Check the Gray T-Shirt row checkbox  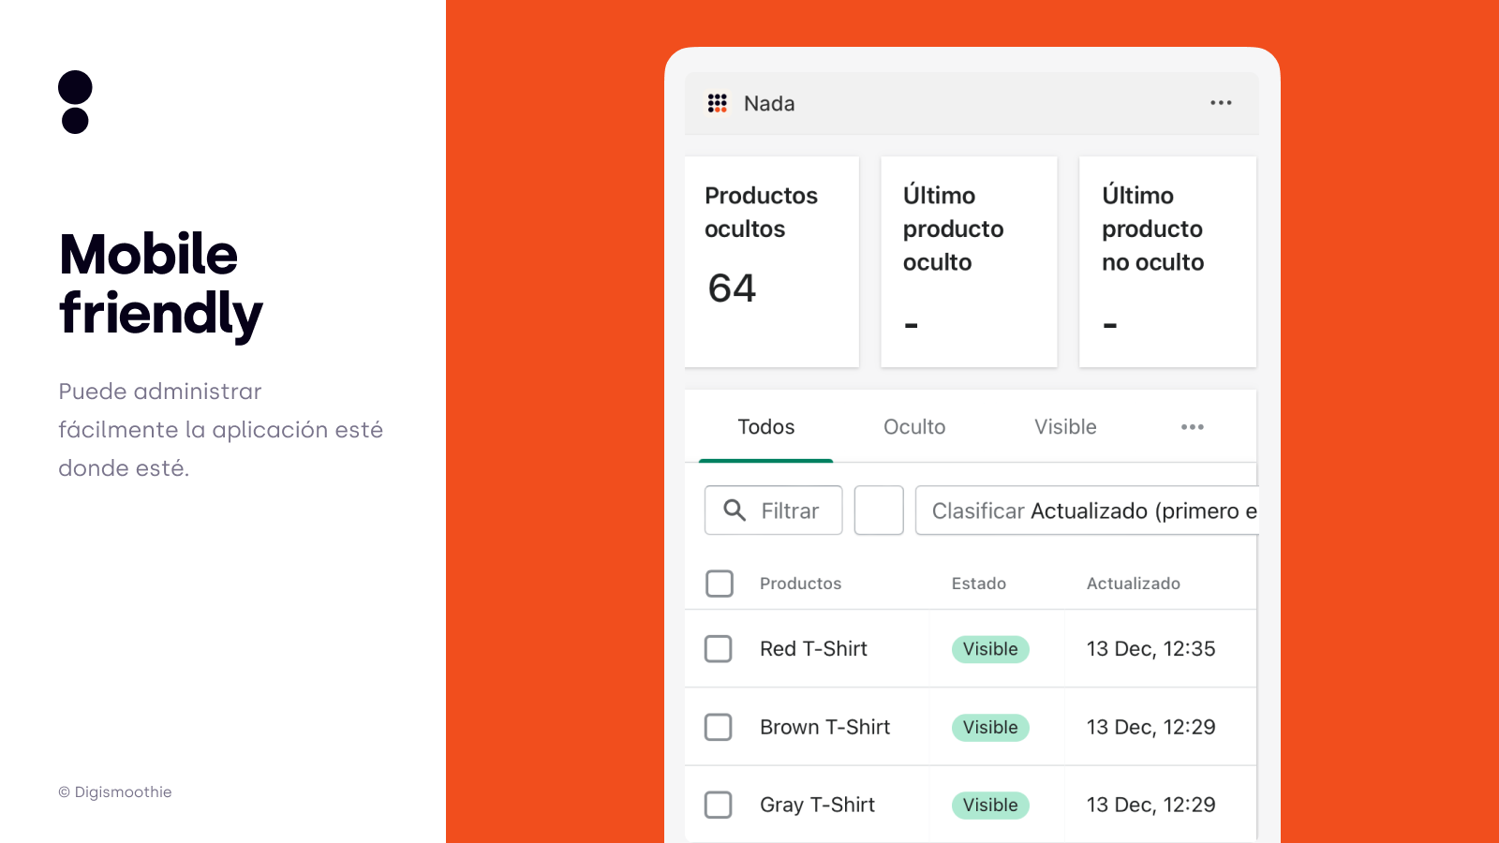pyautogui.click(x=719, y=806)
